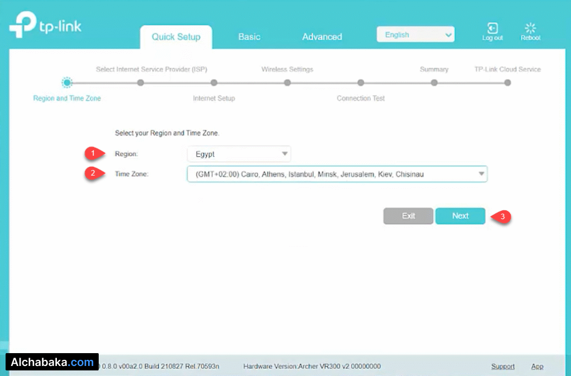Click the Internet Setup step dot
Image resolution: width=571 pixels, height=376 pixels.
coord(214,83)
